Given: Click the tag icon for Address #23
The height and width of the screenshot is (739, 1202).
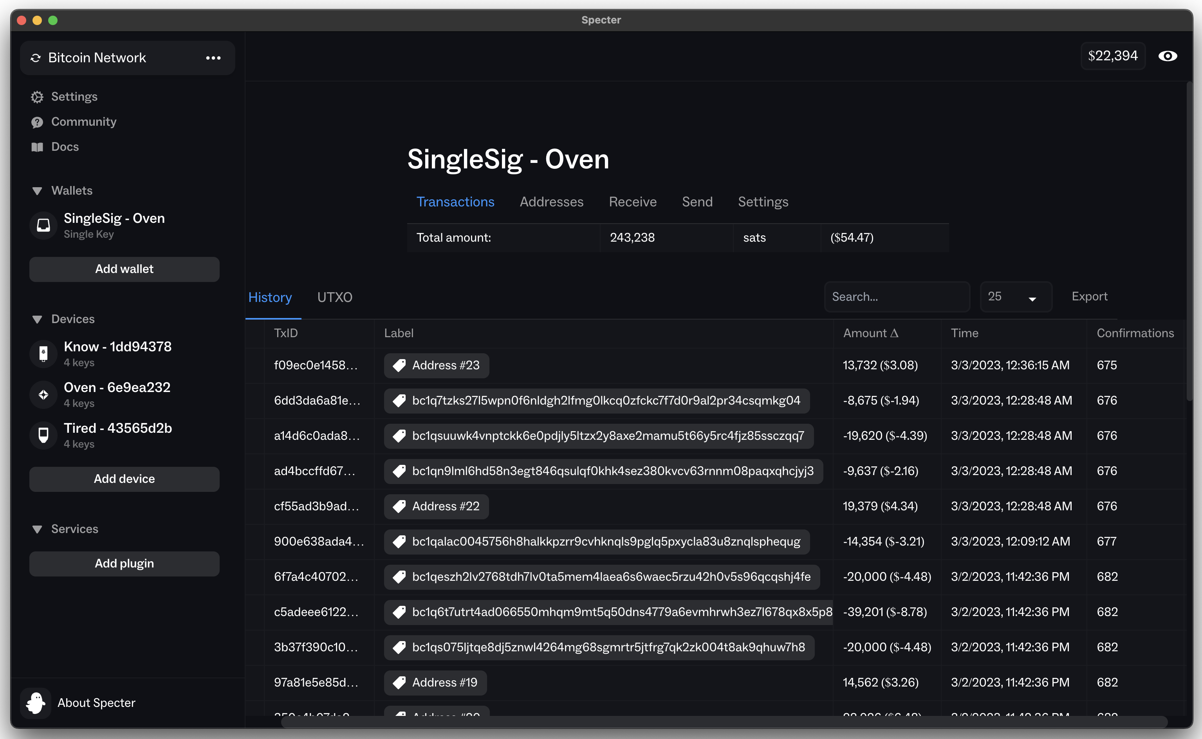Looking at the screenshot, I should click(x=399, y=365).
